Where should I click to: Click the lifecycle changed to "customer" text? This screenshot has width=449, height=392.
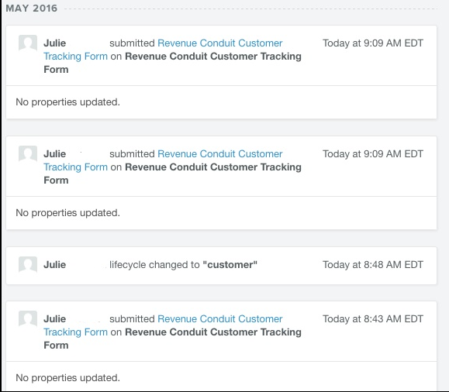(x=183, y=265)
